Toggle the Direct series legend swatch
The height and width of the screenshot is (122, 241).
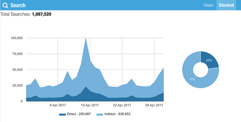tap(62, 115)
